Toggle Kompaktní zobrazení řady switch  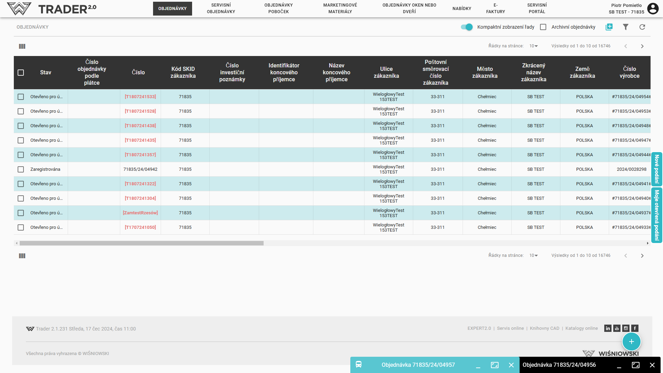tap(466, 27)
